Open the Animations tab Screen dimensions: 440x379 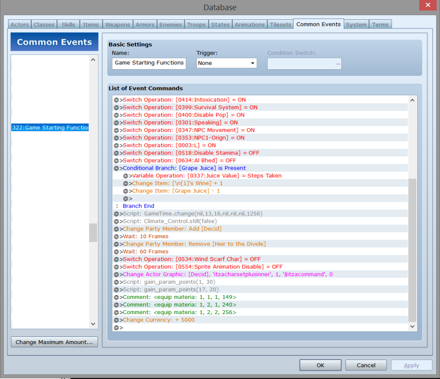(x=250, y=24)
